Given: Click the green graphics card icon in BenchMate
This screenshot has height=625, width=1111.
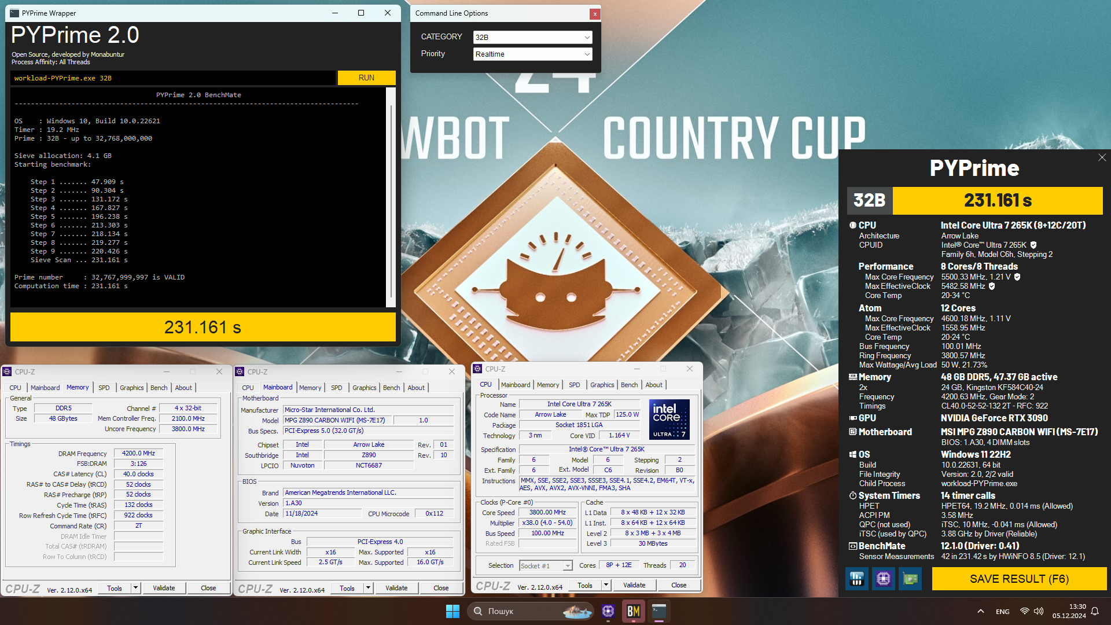Looking at the screenshot, I should pos(910,579).
